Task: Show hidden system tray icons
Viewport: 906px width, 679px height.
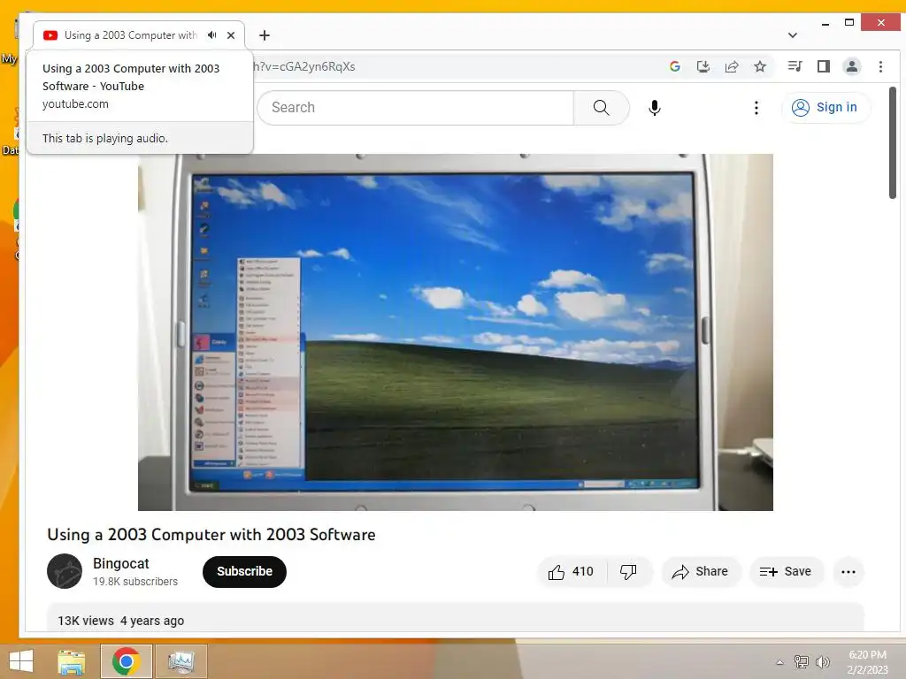Action: click(x=779, y=662)
